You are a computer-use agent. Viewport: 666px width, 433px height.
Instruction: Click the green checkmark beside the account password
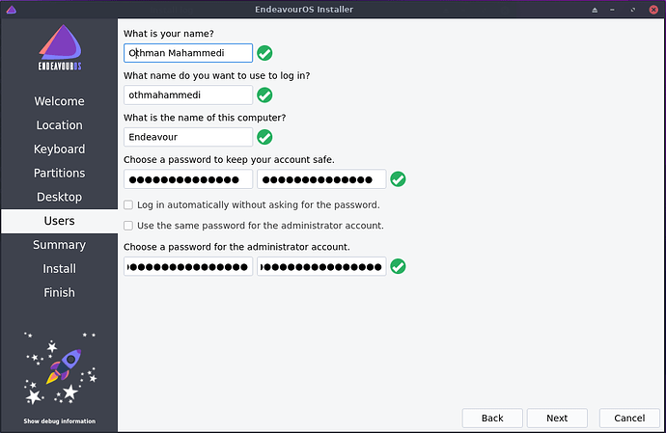tap(398, 179)
